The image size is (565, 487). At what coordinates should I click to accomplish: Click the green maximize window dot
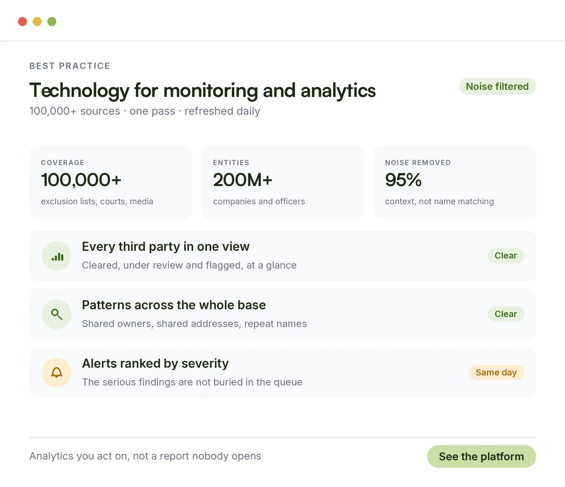point(52,21)
